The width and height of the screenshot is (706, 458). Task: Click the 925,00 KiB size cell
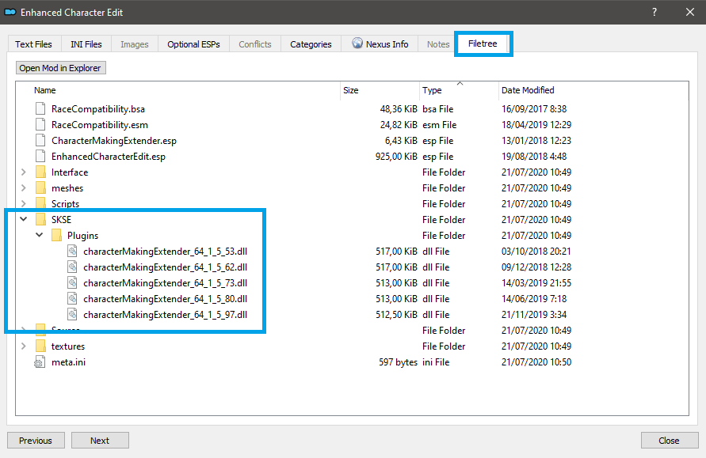396,157
